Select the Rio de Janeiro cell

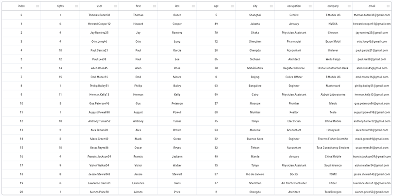pyautogui.click(x=255, y=174)
